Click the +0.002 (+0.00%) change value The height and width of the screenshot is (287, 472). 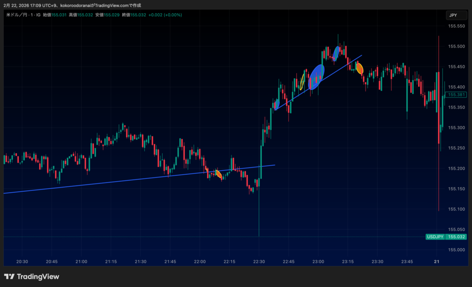165,15
